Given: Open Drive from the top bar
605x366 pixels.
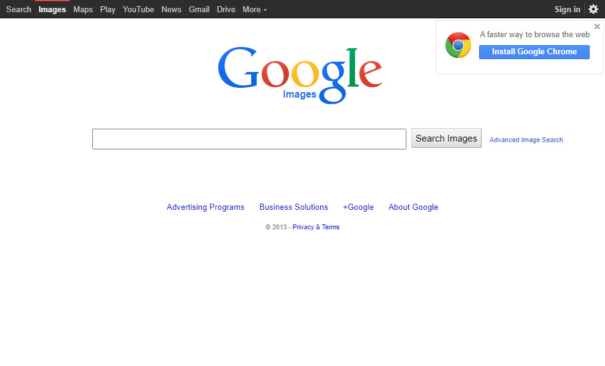Looking at the screenshot, I should pos(226,10).
